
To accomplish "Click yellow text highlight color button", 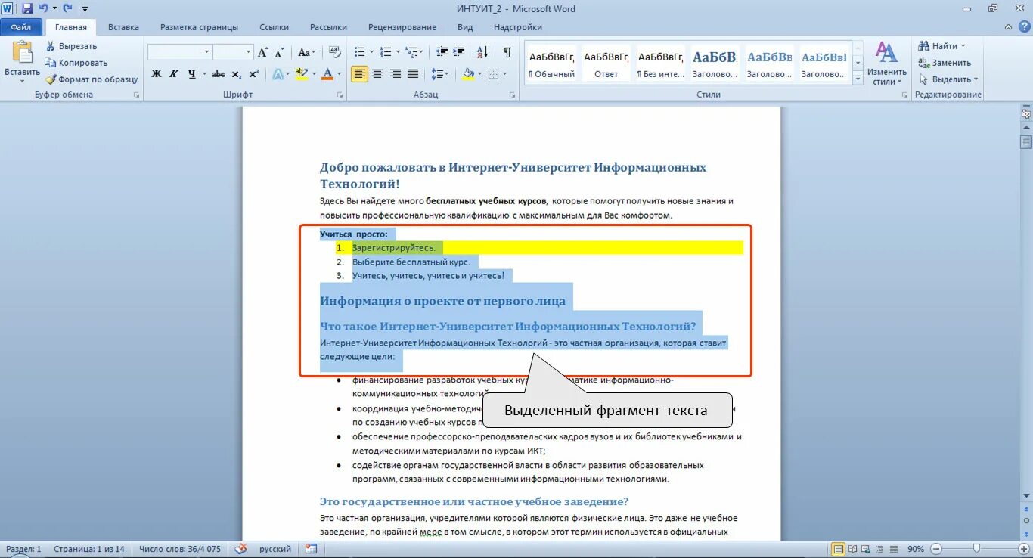I will (x=302, y=73).
